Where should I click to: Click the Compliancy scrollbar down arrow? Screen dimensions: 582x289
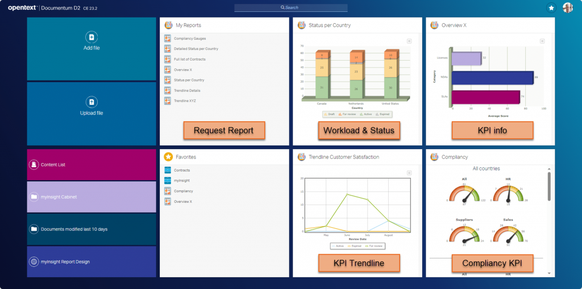[549, 273]
